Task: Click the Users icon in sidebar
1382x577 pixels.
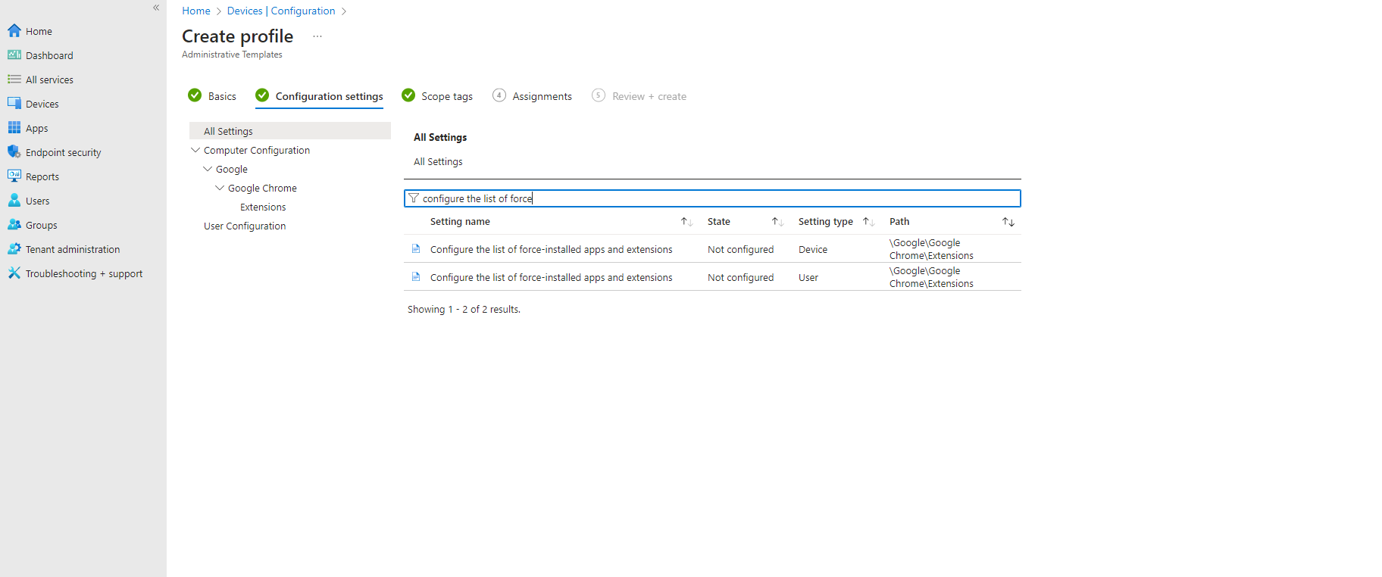Action: click(x=14, y=201)
